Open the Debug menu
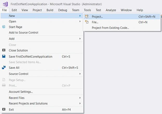Image resolution: width=162 pixels, height=114 pixels. (x=63, y=10)
